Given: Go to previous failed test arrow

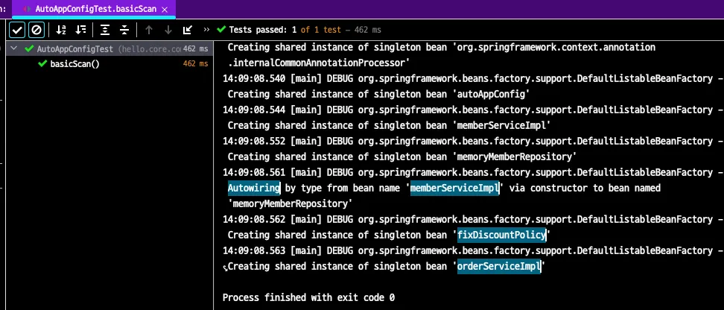Looking at the screenshot, I should 149,30.
